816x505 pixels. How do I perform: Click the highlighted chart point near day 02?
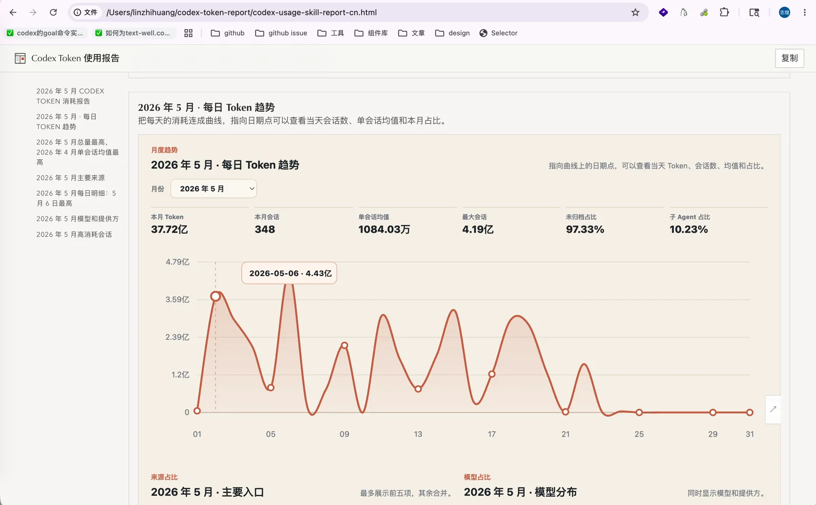(x=216, y=296)
